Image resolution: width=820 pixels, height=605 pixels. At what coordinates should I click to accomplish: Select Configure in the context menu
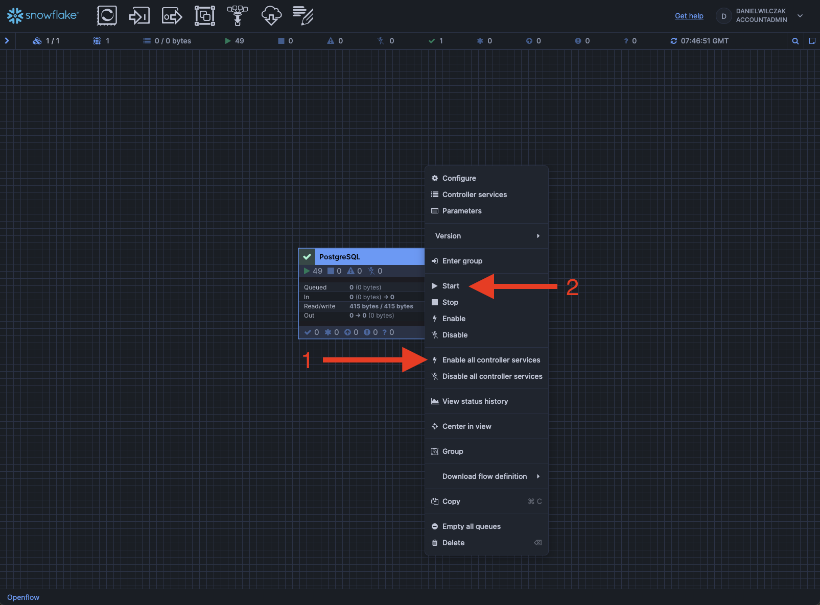coord(459,178)
